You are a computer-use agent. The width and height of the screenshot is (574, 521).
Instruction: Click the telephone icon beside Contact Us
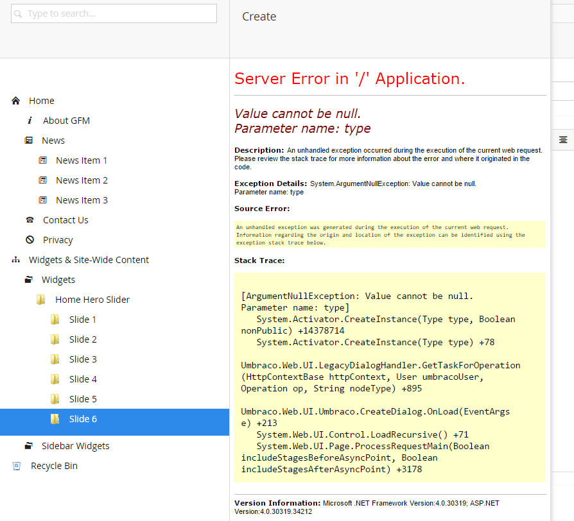(30, 220)
